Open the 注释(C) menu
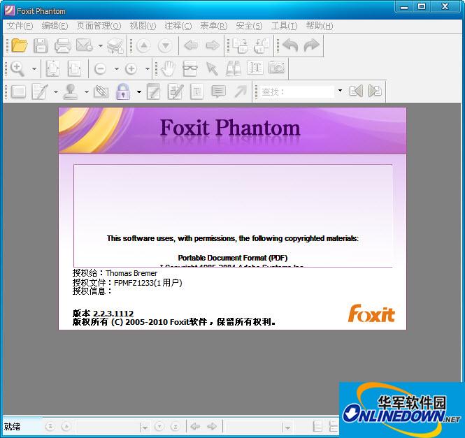 [x=178, y=26]
